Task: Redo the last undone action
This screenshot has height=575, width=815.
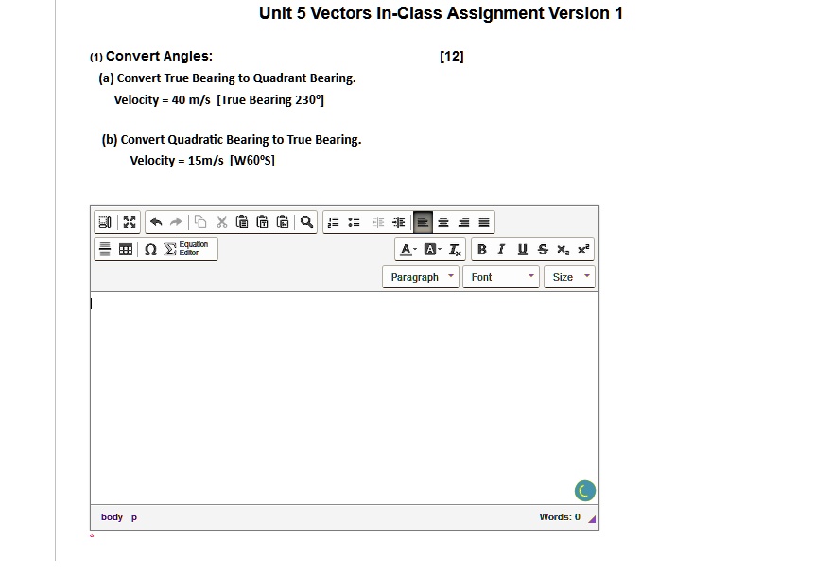Action: click(175, 221)
